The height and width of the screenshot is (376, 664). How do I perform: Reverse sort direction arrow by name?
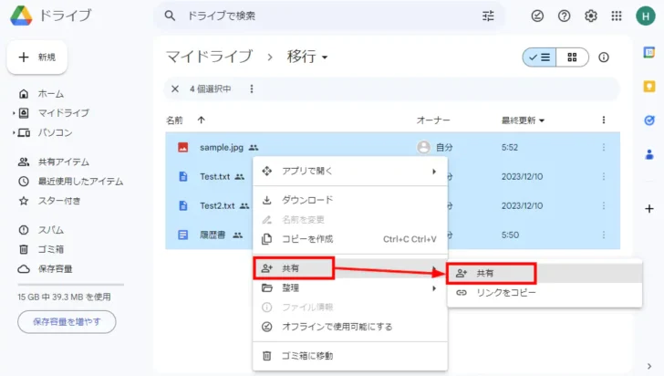pyautogui.click(x=202, y=120)
